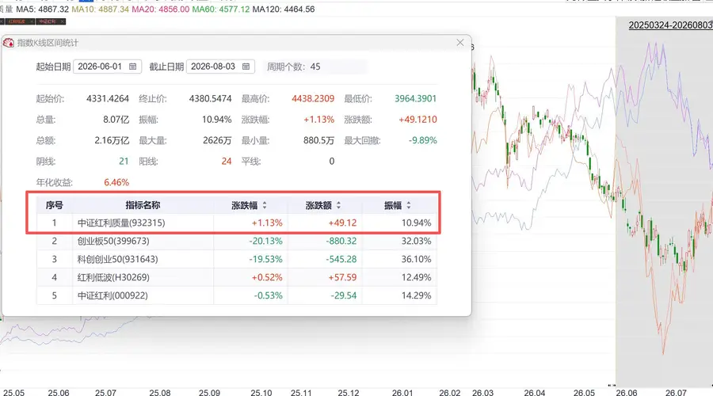Screen dimensions: 713x396
Task: Click the 总量 value 8.07亿
Action: 116,120
